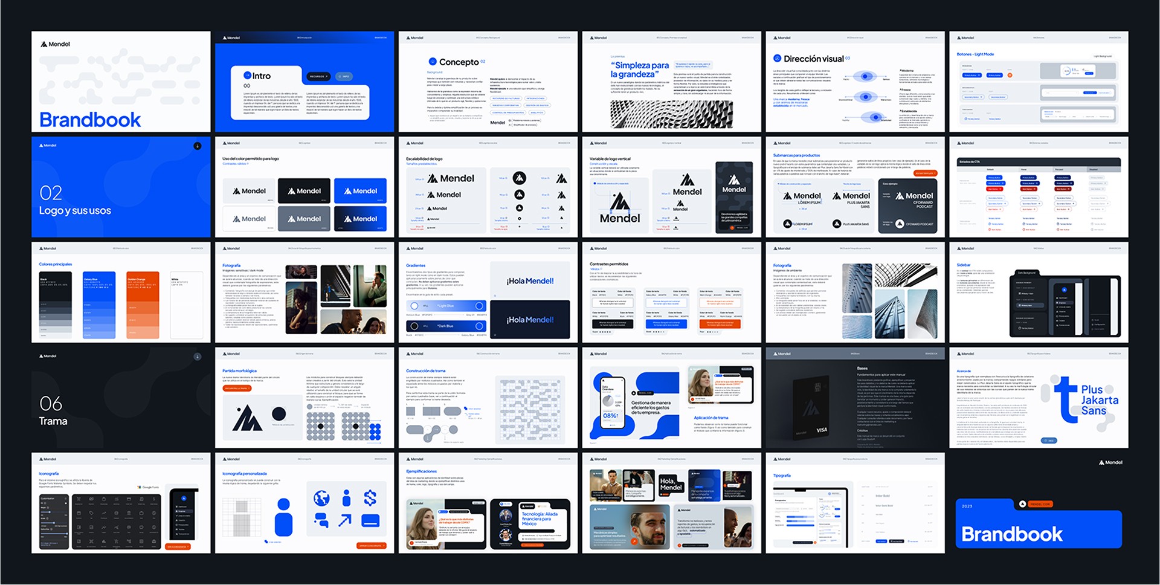The width and height of the screenshot is (1160, 585).
Task: Click the blue circle icon beside 'Intro' heading
Action: click(x=247, y=76)
